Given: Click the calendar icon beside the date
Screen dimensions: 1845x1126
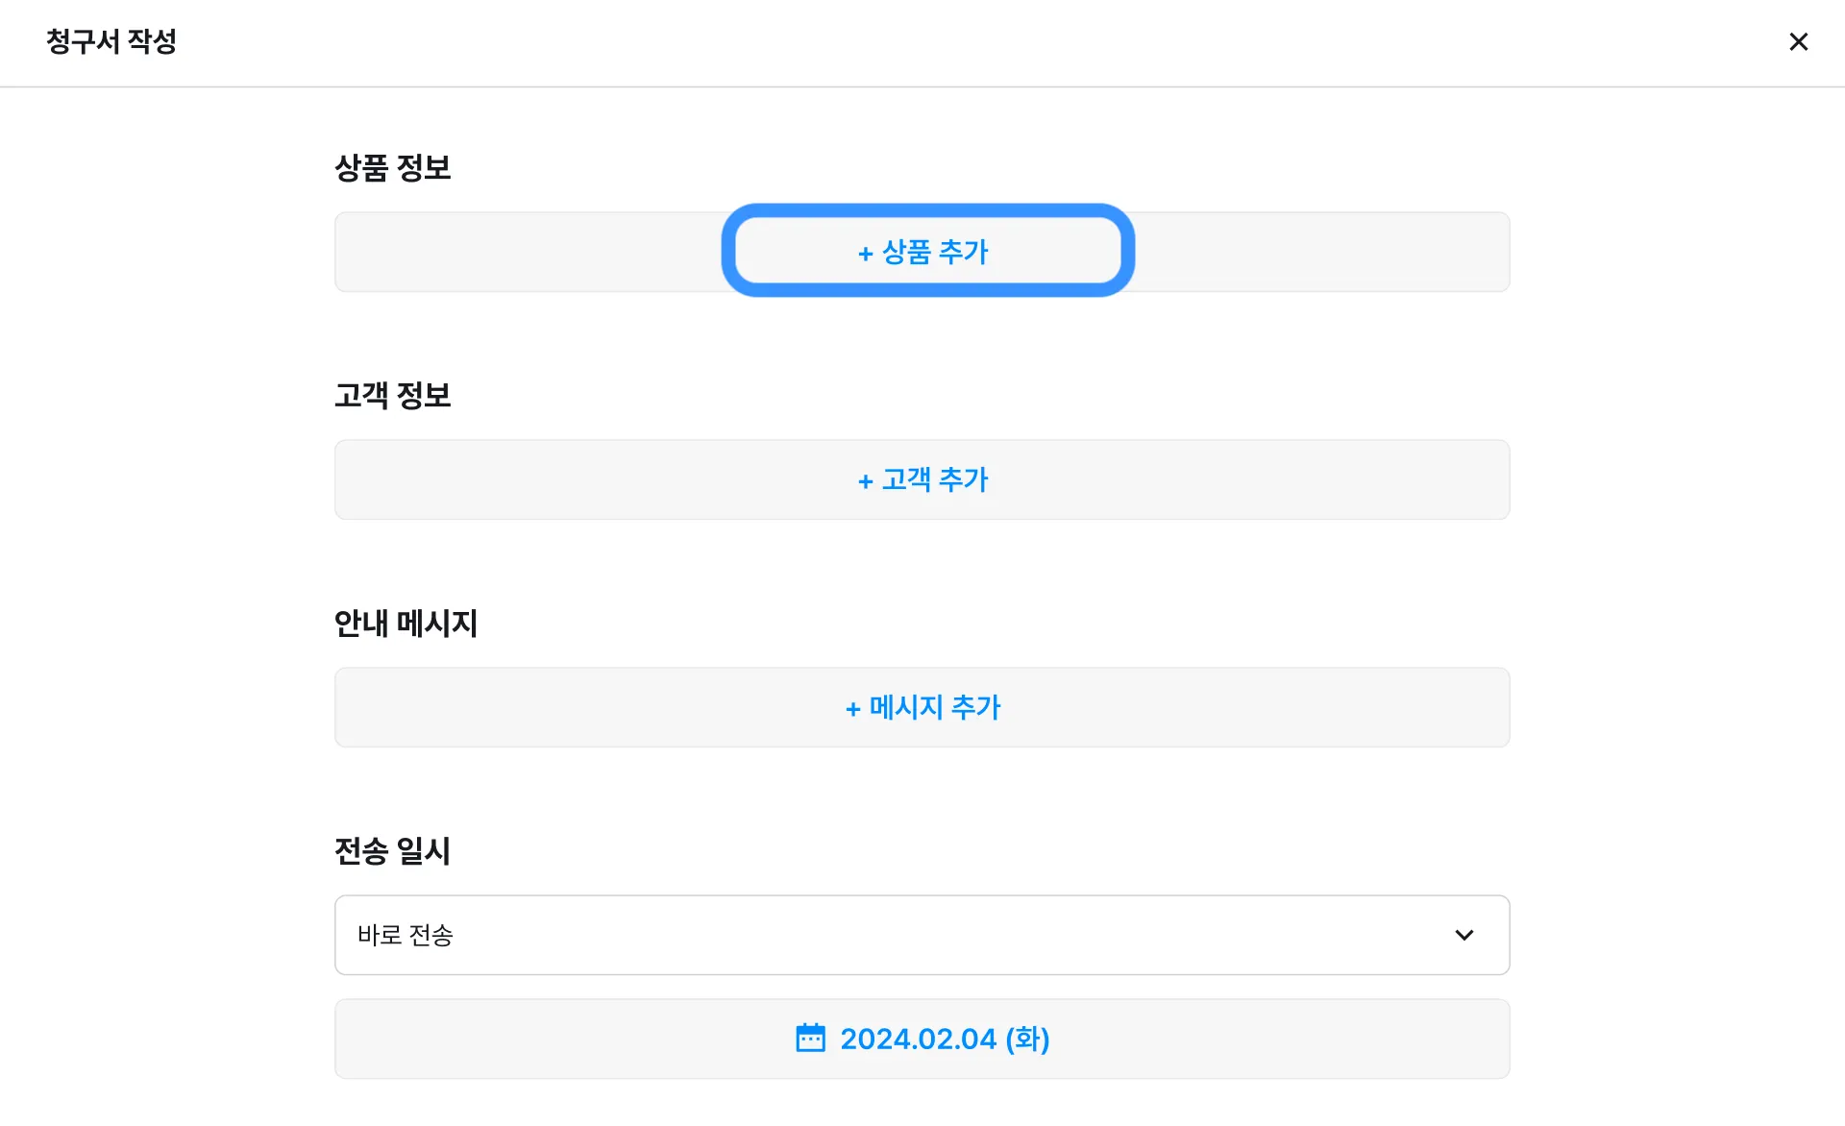Looking at the screenshot, I should tap(810, 1038).
